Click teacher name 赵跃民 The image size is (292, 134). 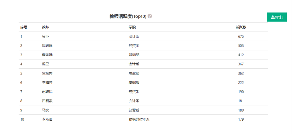pyautogui.click(x=47, y=92)
